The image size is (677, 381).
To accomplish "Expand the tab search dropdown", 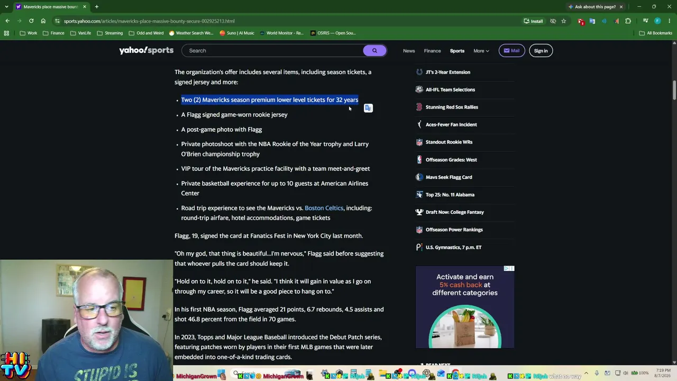I will point(6,7).
